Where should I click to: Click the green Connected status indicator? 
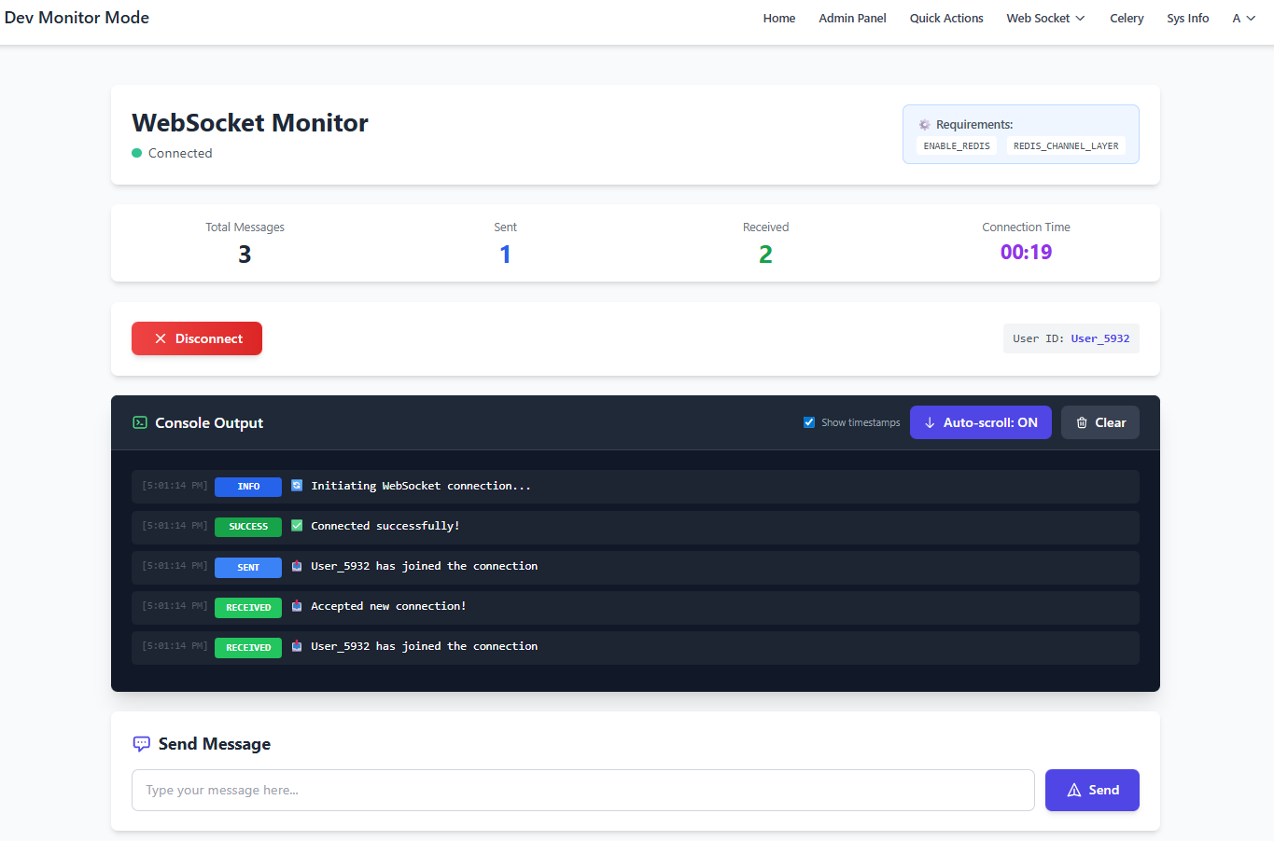[138, 152]
